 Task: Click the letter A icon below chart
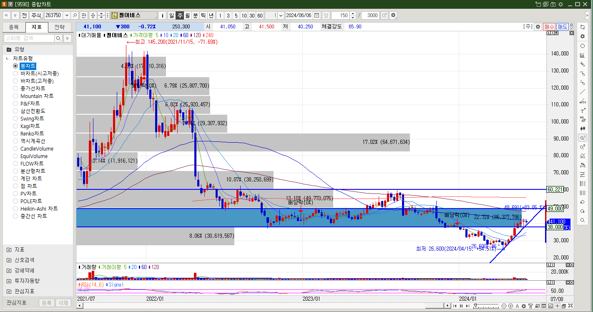[518, 306]
